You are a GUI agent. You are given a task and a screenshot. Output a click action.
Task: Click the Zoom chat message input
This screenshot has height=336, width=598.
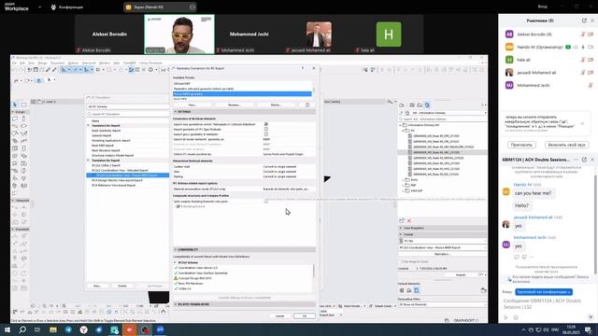tap(547, 303)
